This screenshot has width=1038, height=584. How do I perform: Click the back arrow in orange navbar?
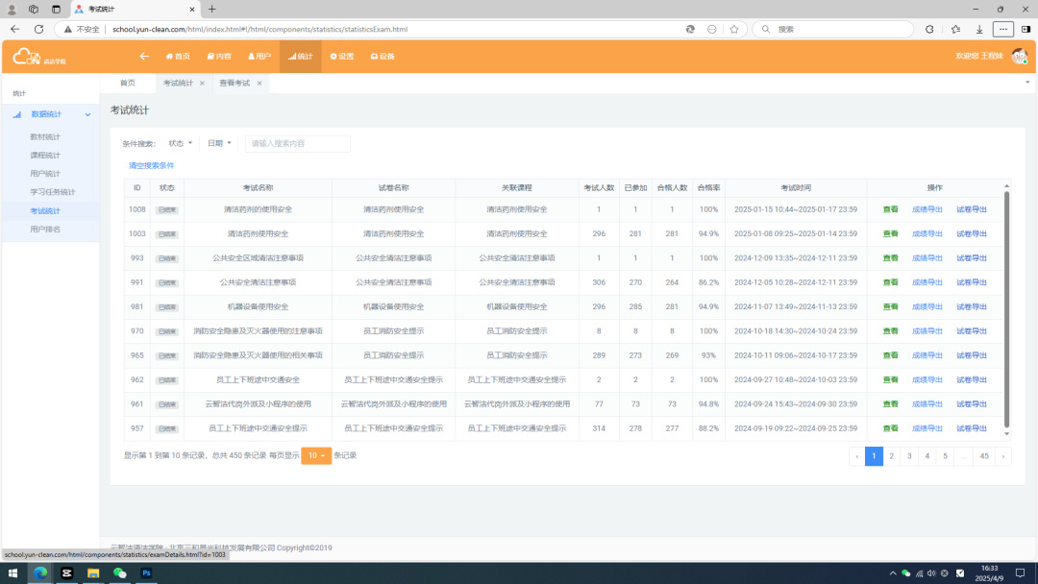coord(144,57)
